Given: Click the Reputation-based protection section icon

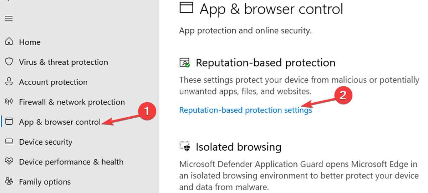Looking at the screenshot, I should pos(184,63).
